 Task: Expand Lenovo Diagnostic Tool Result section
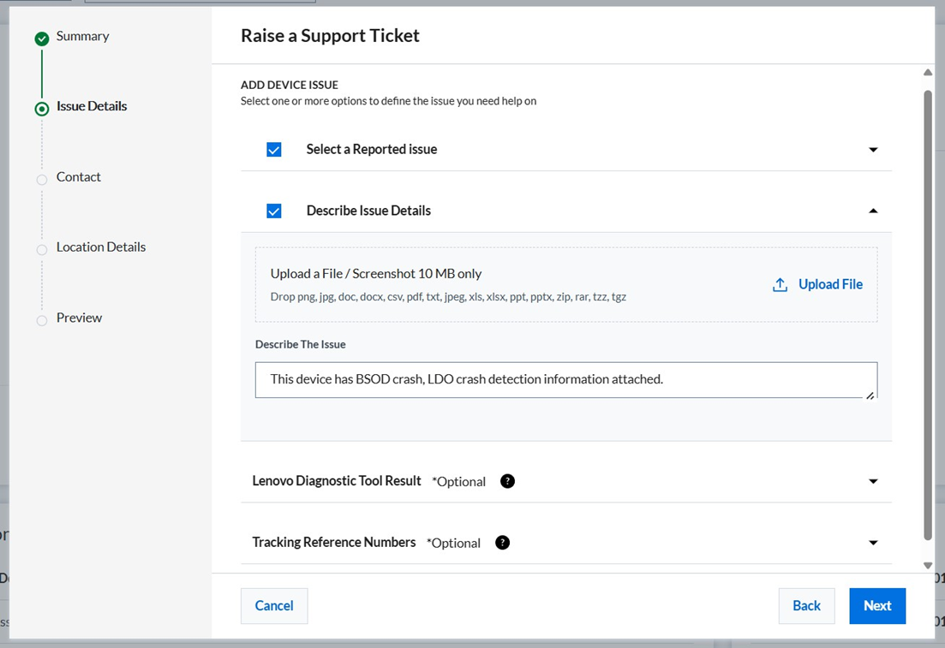873,481
